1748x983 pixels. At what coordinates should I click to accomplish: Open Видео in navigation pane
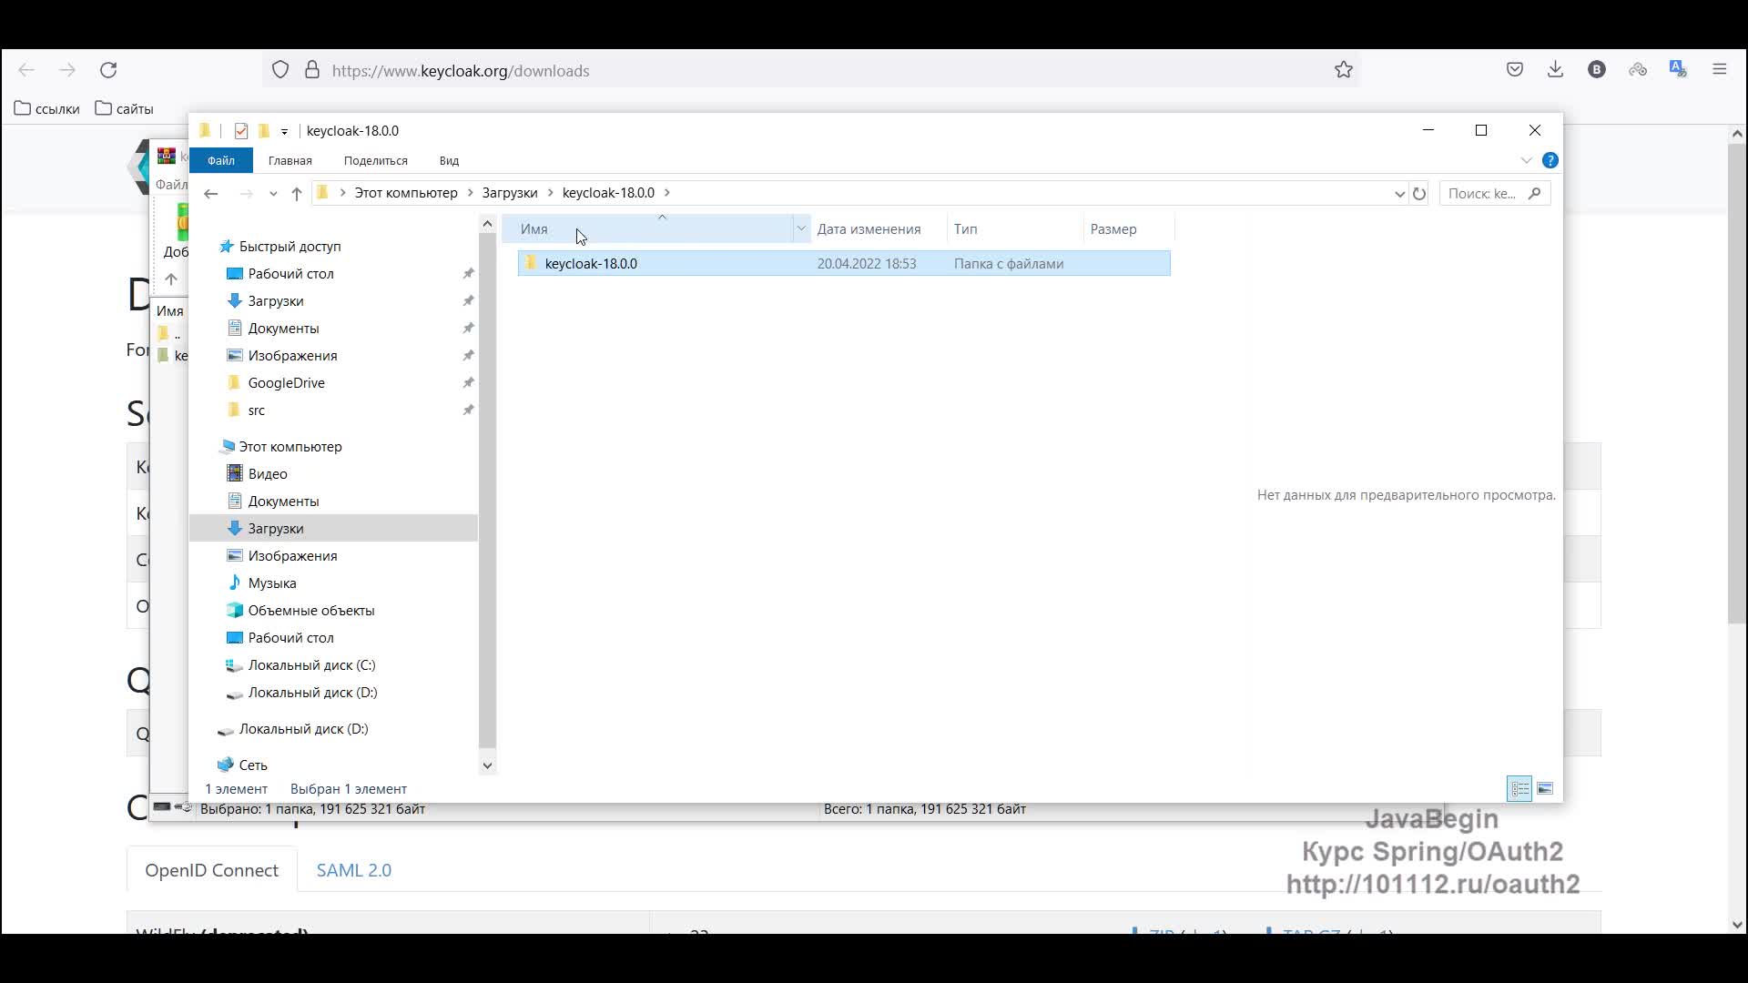267,474
